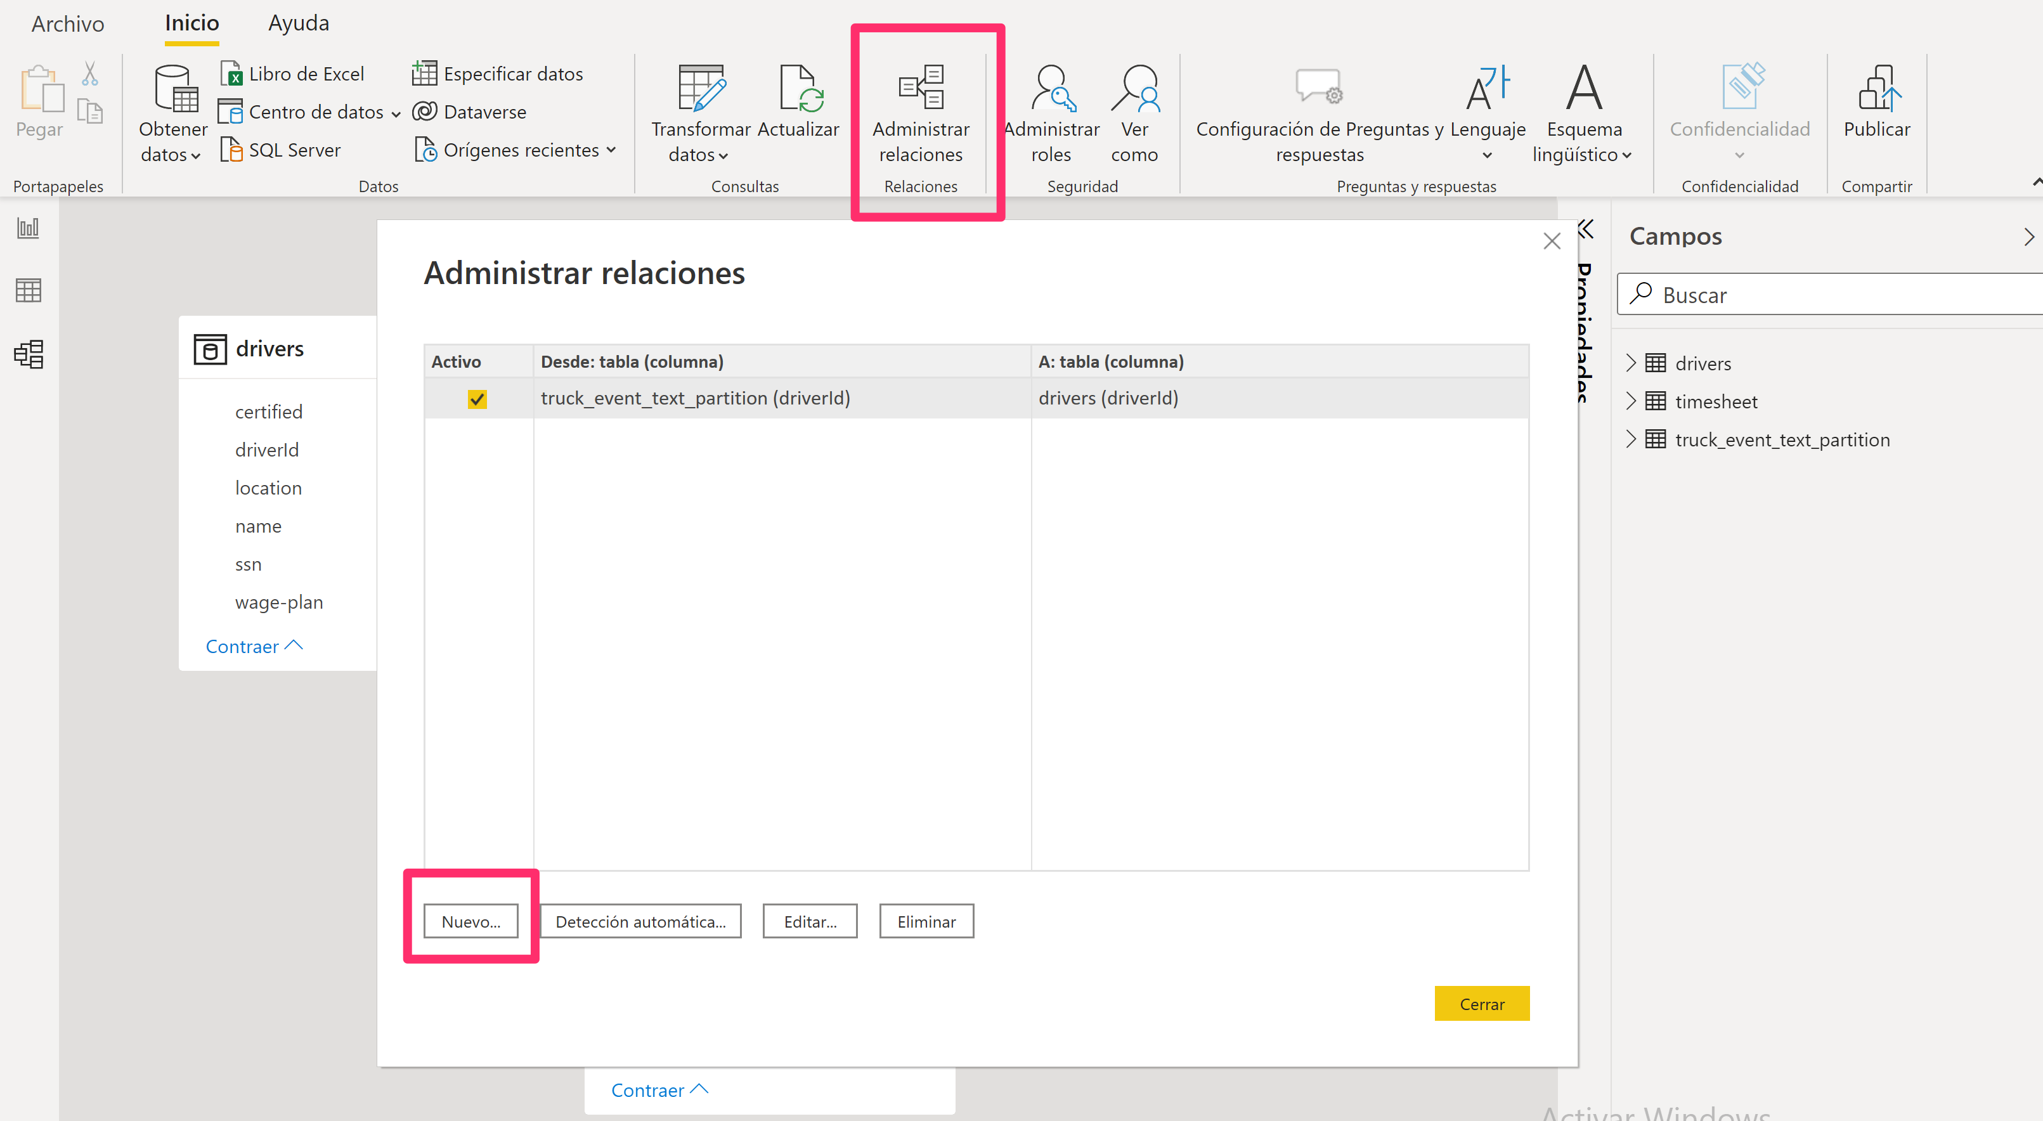This screenshot has width=2043, height=1121.
Task: Select wage-plan field in drivers card
Action: click(279, 602)
